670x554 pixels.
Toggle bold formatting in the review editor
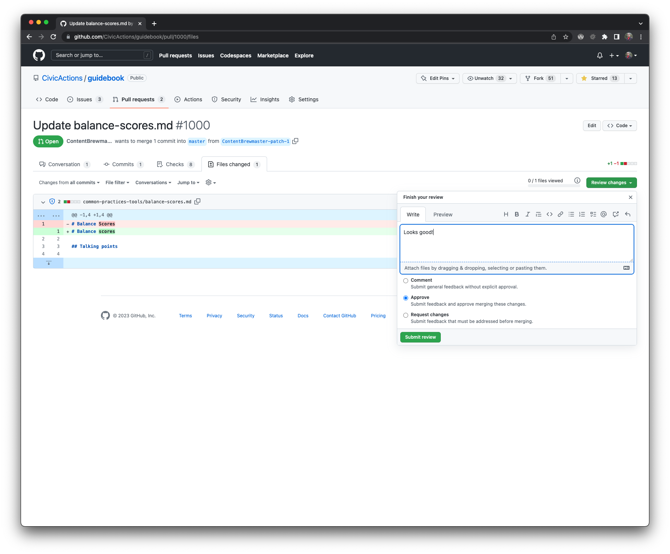(517, 214)
